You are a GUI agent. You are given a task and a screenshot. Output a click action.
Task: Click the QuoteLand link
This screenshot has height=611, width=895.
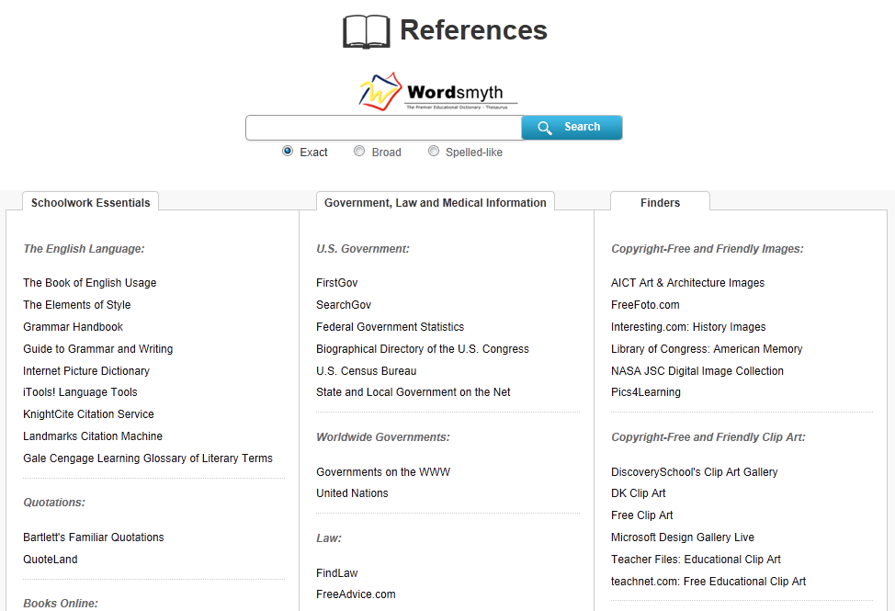pos(51,560)
